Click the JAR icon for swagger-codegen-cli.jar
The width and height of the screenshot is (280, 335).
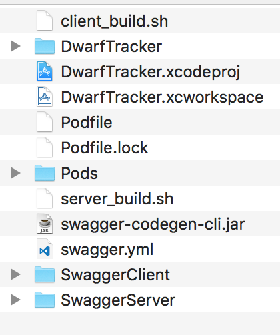tap(45, 224)
